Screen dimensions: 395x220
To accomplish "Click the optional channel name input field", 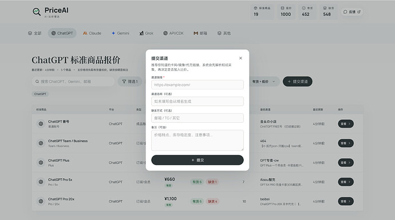I will point(197,101).
